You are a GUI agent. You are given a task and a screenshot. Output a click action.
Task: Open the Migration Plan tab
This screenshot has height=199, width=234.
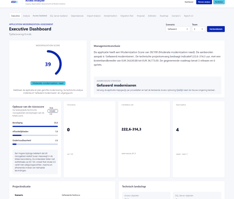click(x=127, y=16)
